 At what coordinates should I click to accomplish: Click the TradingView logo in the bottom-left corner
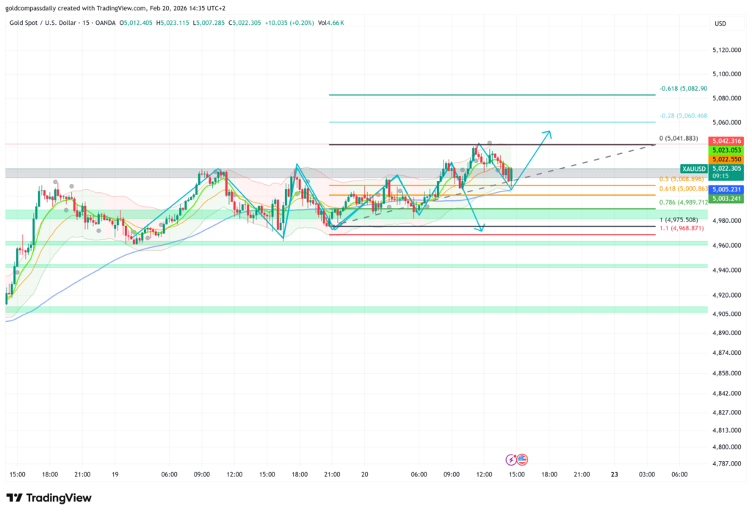pos(49,498)
